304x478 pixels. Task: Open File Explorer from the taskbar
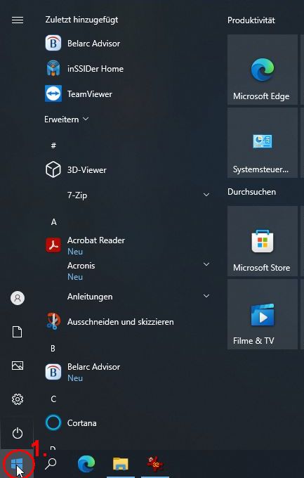coord(121,464)
